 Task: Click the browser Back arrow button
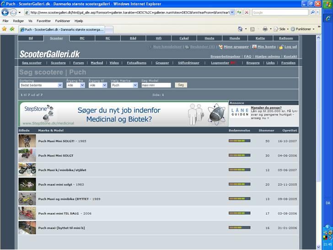click(x=5, y=12)
